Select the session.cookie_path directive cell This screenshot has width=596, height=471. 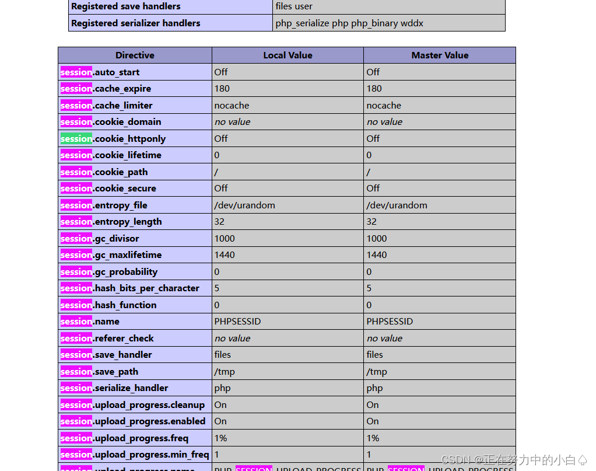[135, 172]
